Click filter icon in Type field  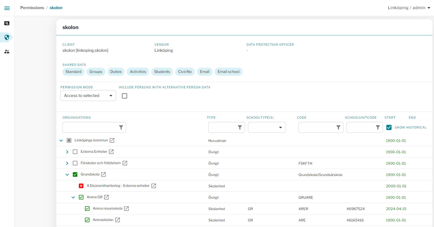[240, 128]
